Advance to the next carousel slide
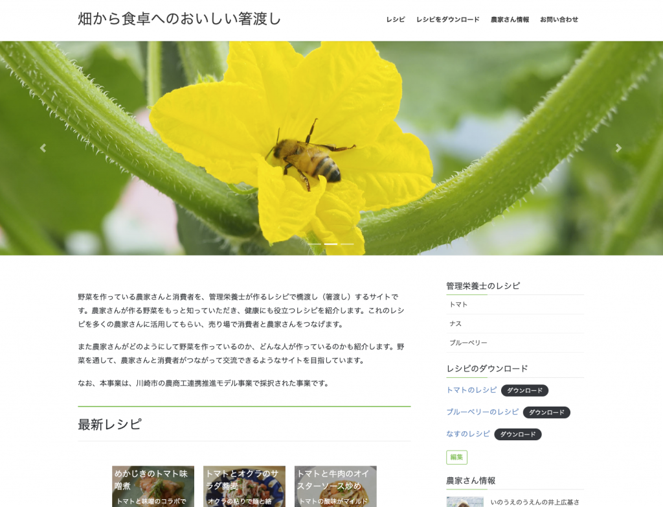The height and width of the screenshot is (507, 663). 618,148
